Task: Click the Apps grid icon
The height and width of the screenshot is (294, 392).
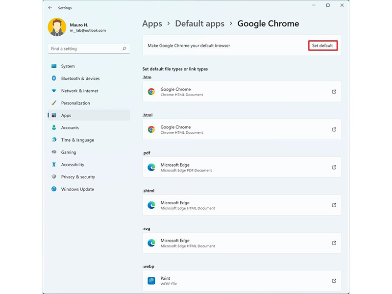Action: pyautogui.click(x=54, y=115)
